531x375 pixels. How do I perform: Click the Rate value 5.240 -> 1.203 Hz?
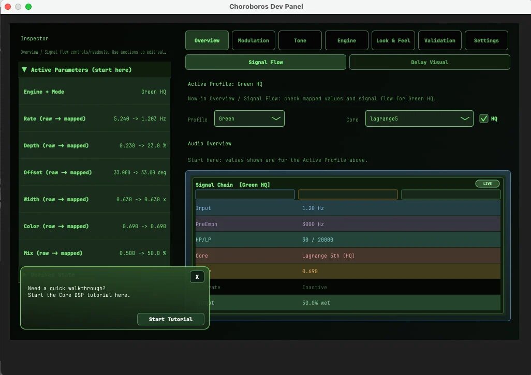[x=140, y=118]
